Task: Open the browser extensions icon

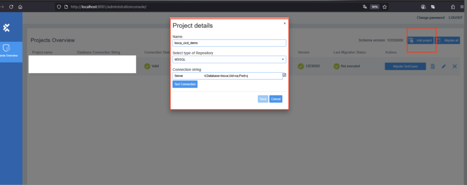Action: tap(452, 7)
